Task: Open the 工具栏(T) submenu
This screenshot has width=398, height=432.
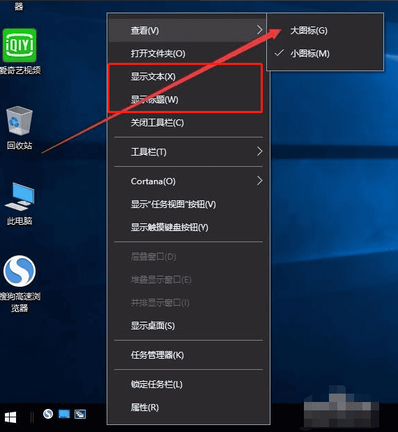Action: [x=187, y=152]
